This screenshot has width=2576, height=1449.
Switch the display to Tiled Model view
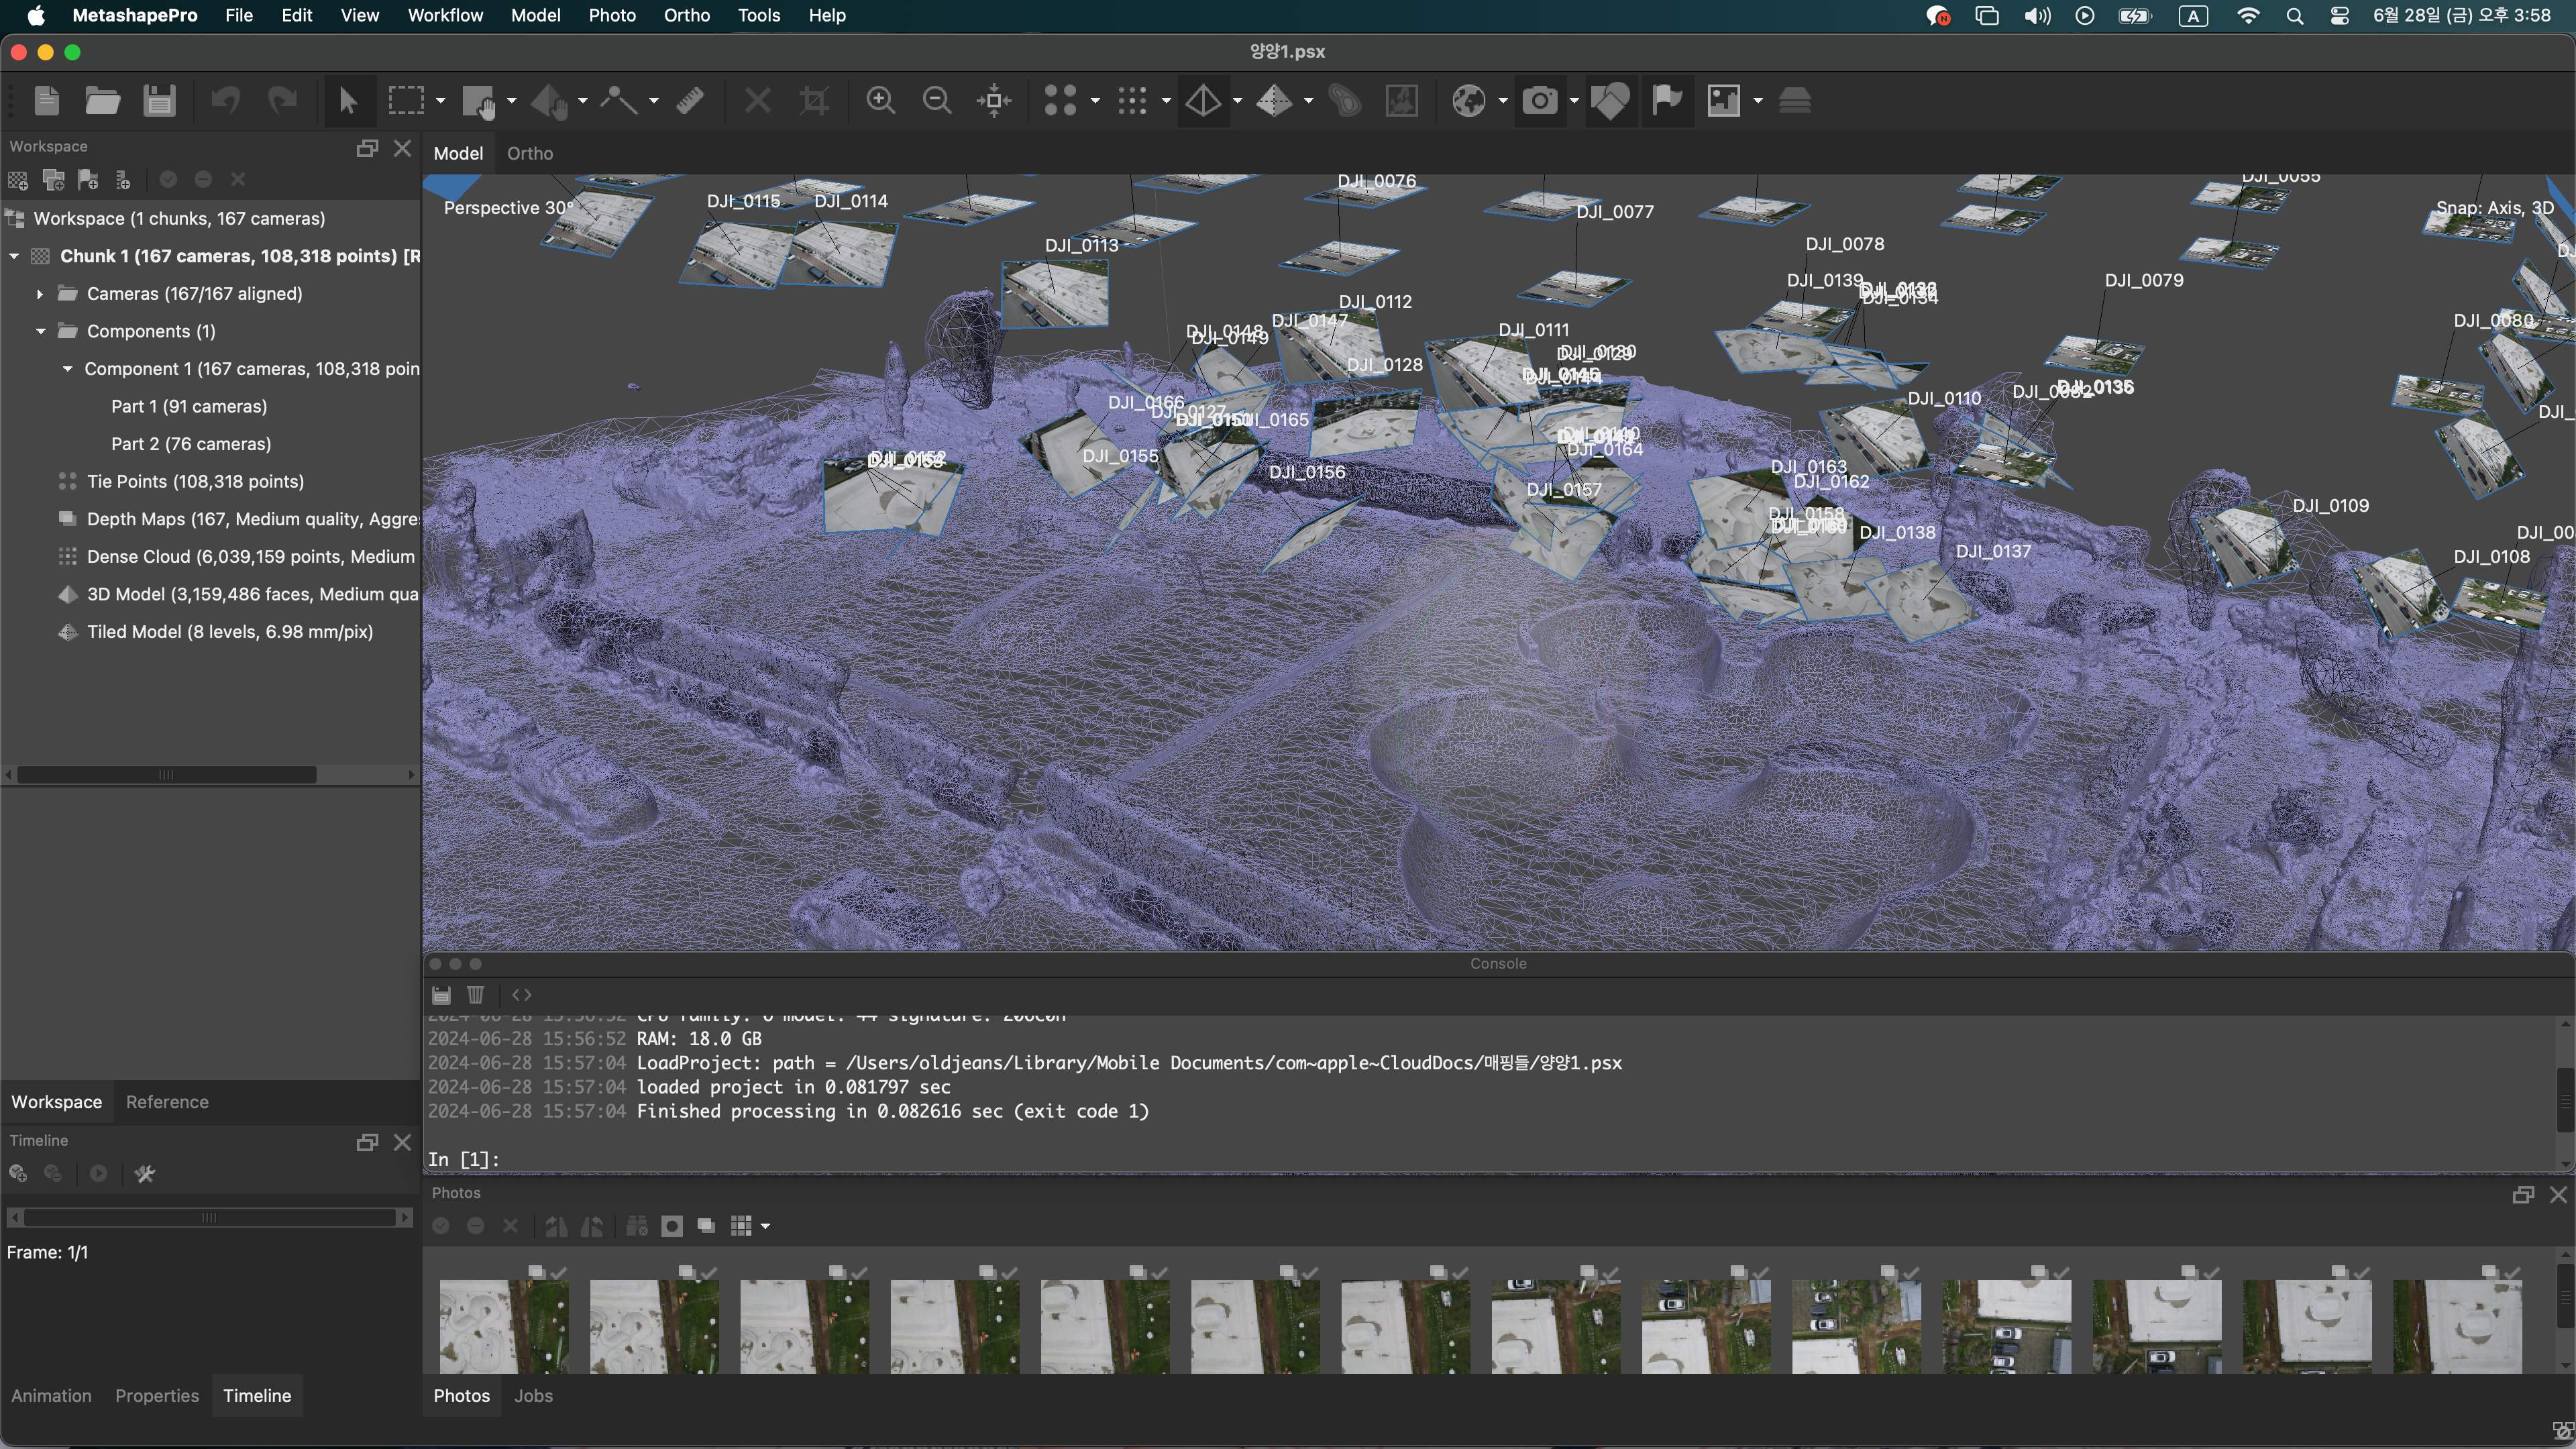pyautogui.click(x=1274, y=100)
